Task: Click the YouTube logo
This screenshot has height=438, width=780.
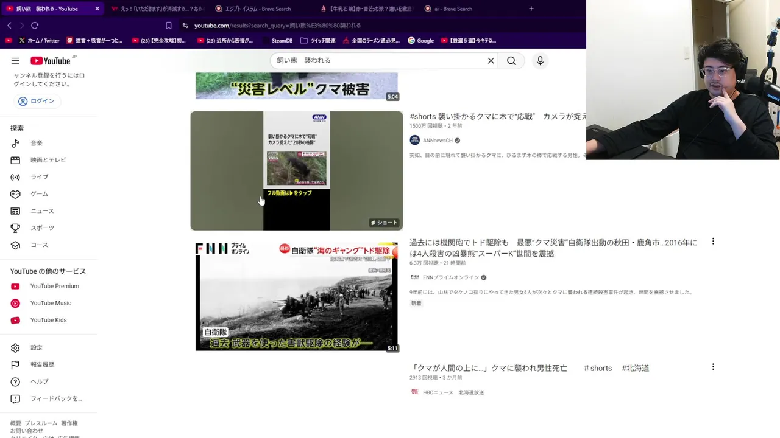Action: point(51,61)
